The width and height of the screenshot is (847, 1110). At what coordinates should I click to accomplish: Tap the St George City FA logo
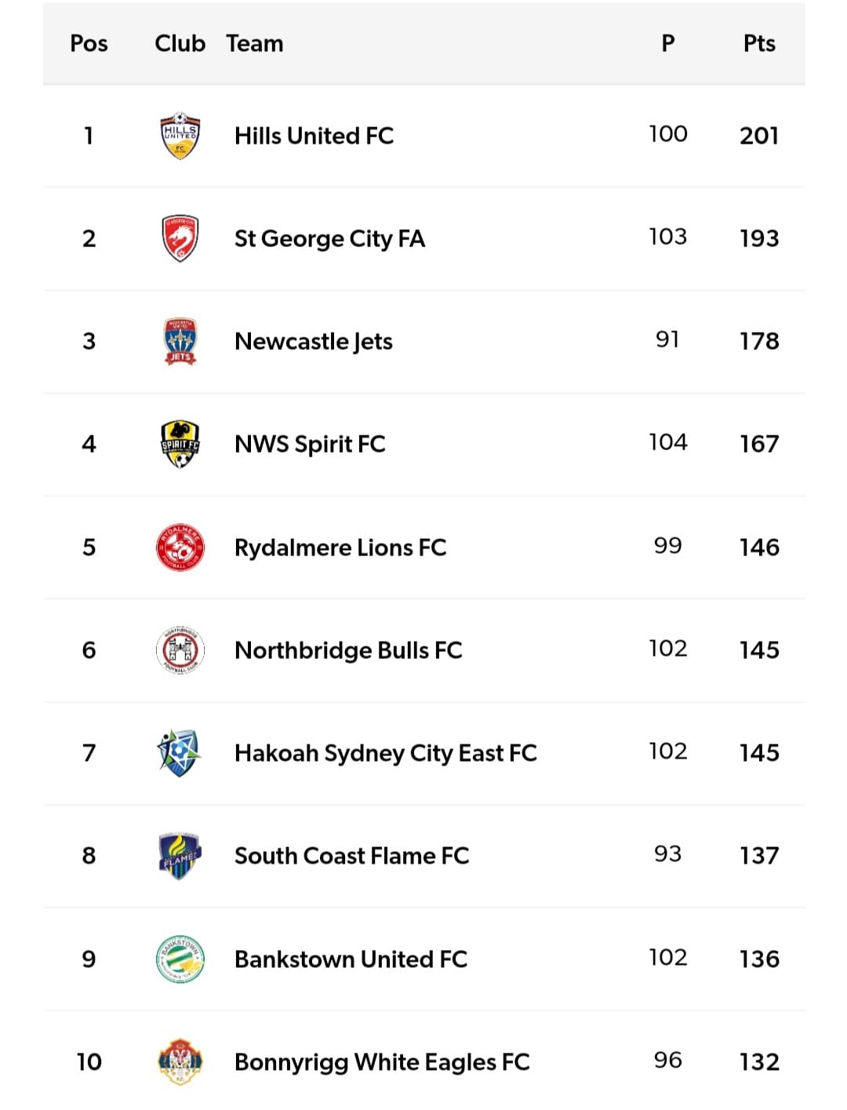point(180,238)
